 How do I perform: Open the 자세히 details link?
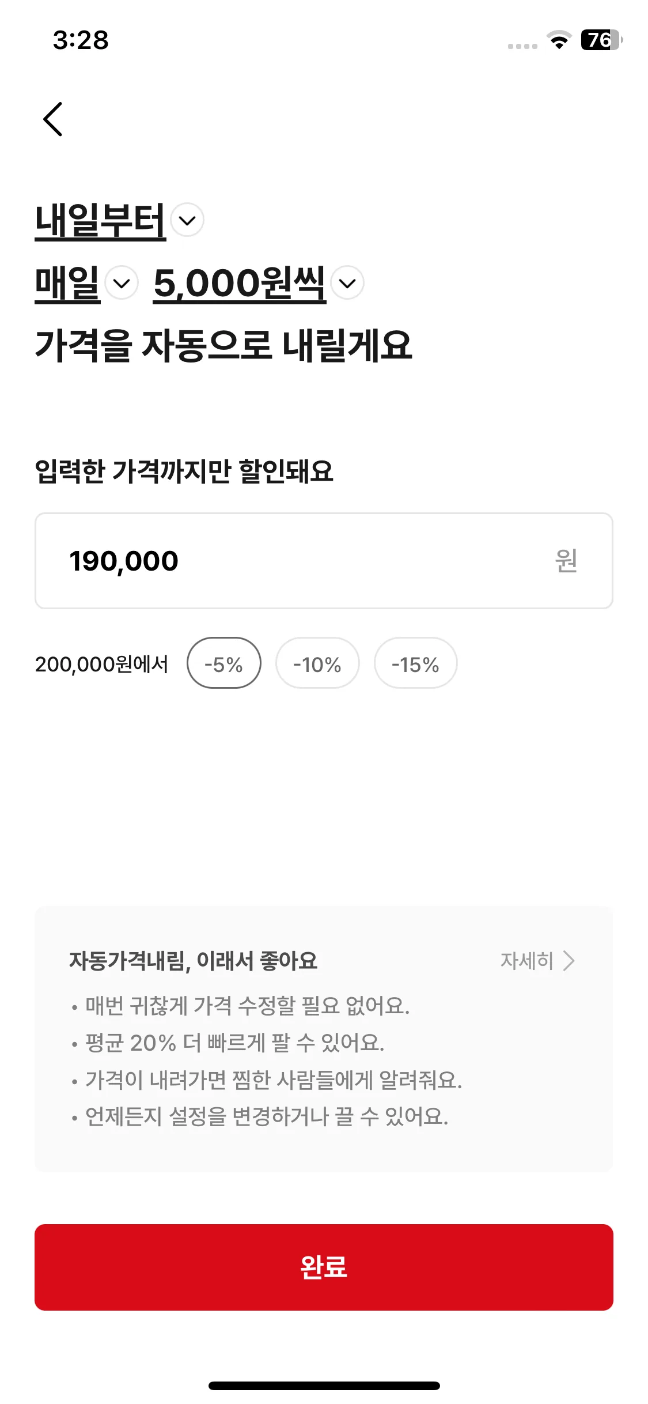537,961
